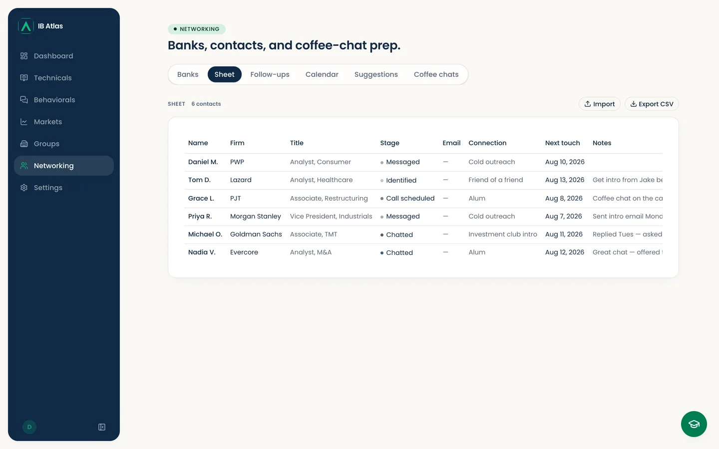This screenshot has width=719, height=449.
Task: Open the Dashboard grid icon
Action: [x=24, y=56]
